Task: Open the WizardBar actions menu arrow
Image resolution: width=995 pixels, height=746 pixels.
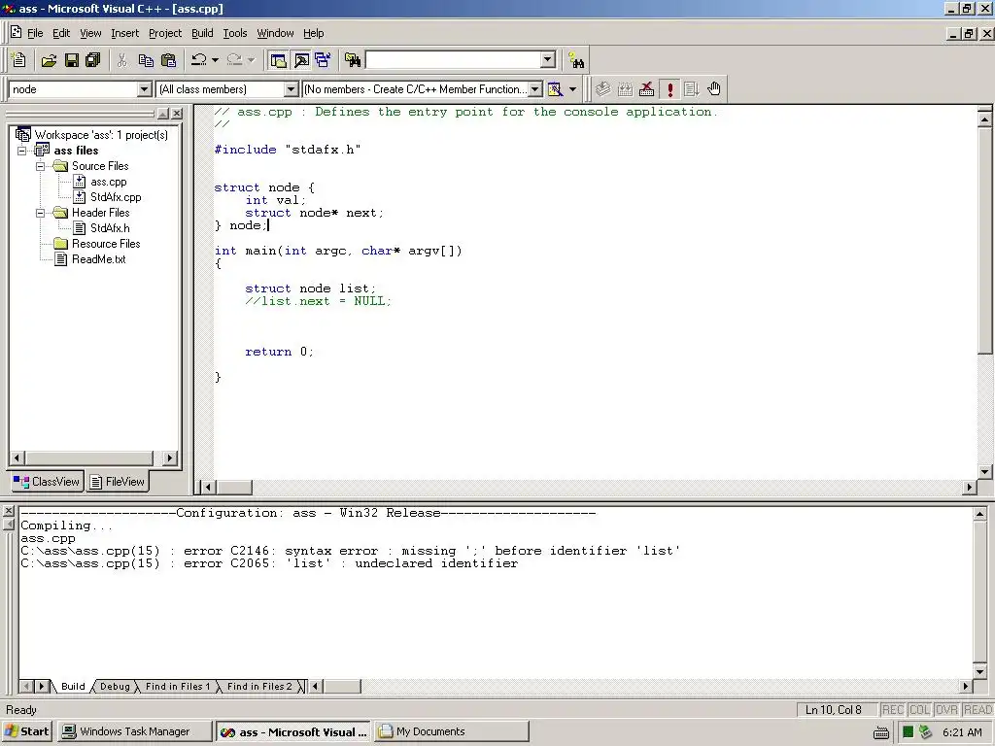Action: pos(573,89)
